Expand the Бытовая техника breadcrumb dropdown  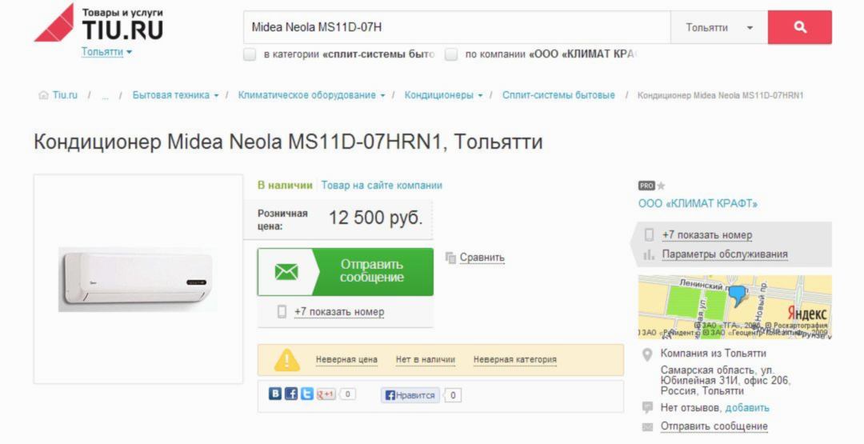click(176, 95)
